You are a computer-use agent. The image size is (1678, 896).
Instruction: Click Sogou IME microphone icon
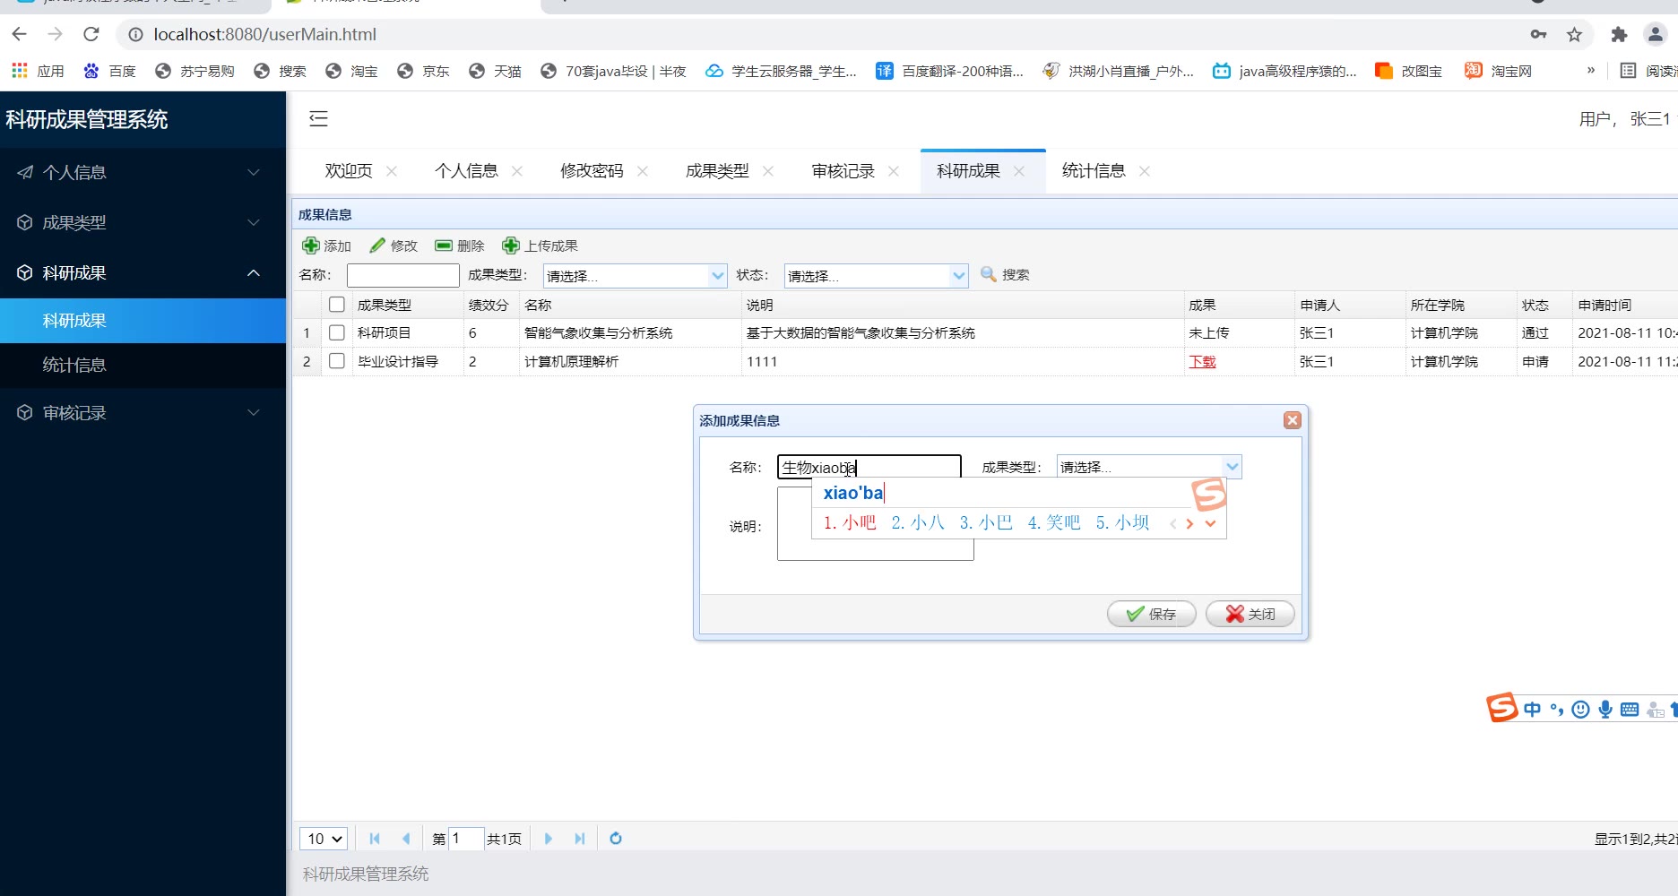pyautogui.click(x=1605, y=710)
